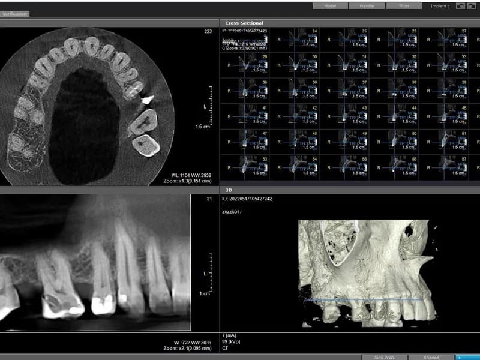This screenshot has height=360, width=480.
Task: Select the Filter tool in the top toolbar
Action: [x=404, y=5]
